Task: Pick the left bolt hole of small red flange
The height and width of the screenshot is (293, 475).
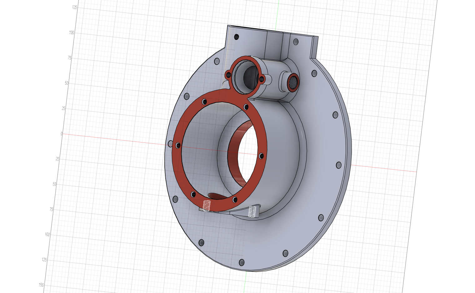Action: click(x=228, y=74)
